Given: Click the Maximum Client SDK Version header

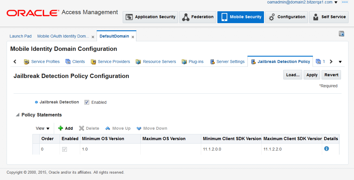Looking at the screenshot, I should pyautogui.click(x=292, y=139).
